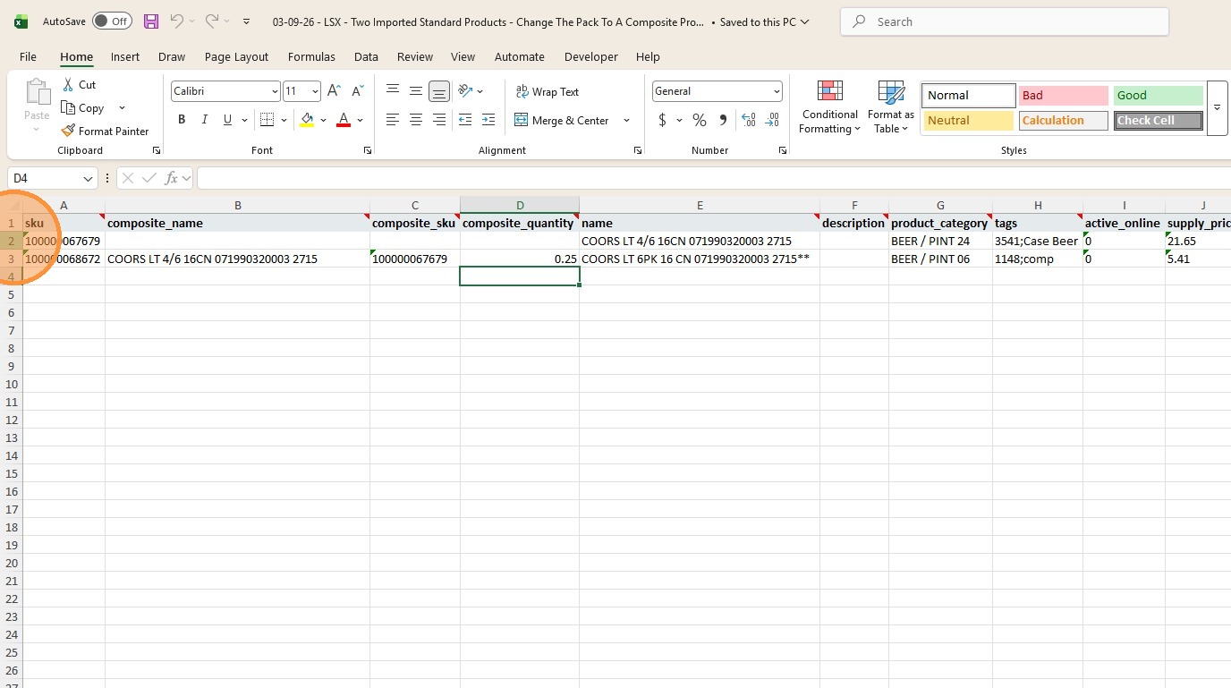Screen dimensions: 1231x688
Task: Switch to the Page Layout tab
Action: coord(236,56)
